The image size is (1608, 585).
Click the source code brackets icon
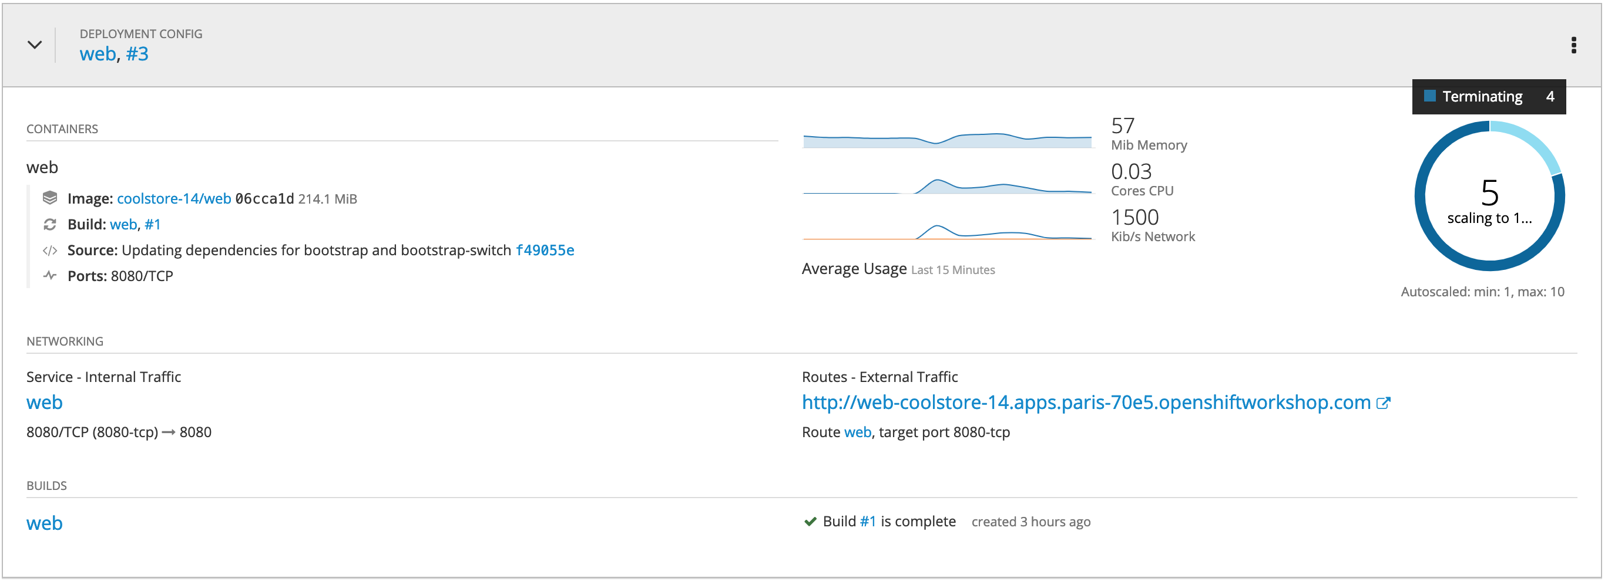point(50,251)
